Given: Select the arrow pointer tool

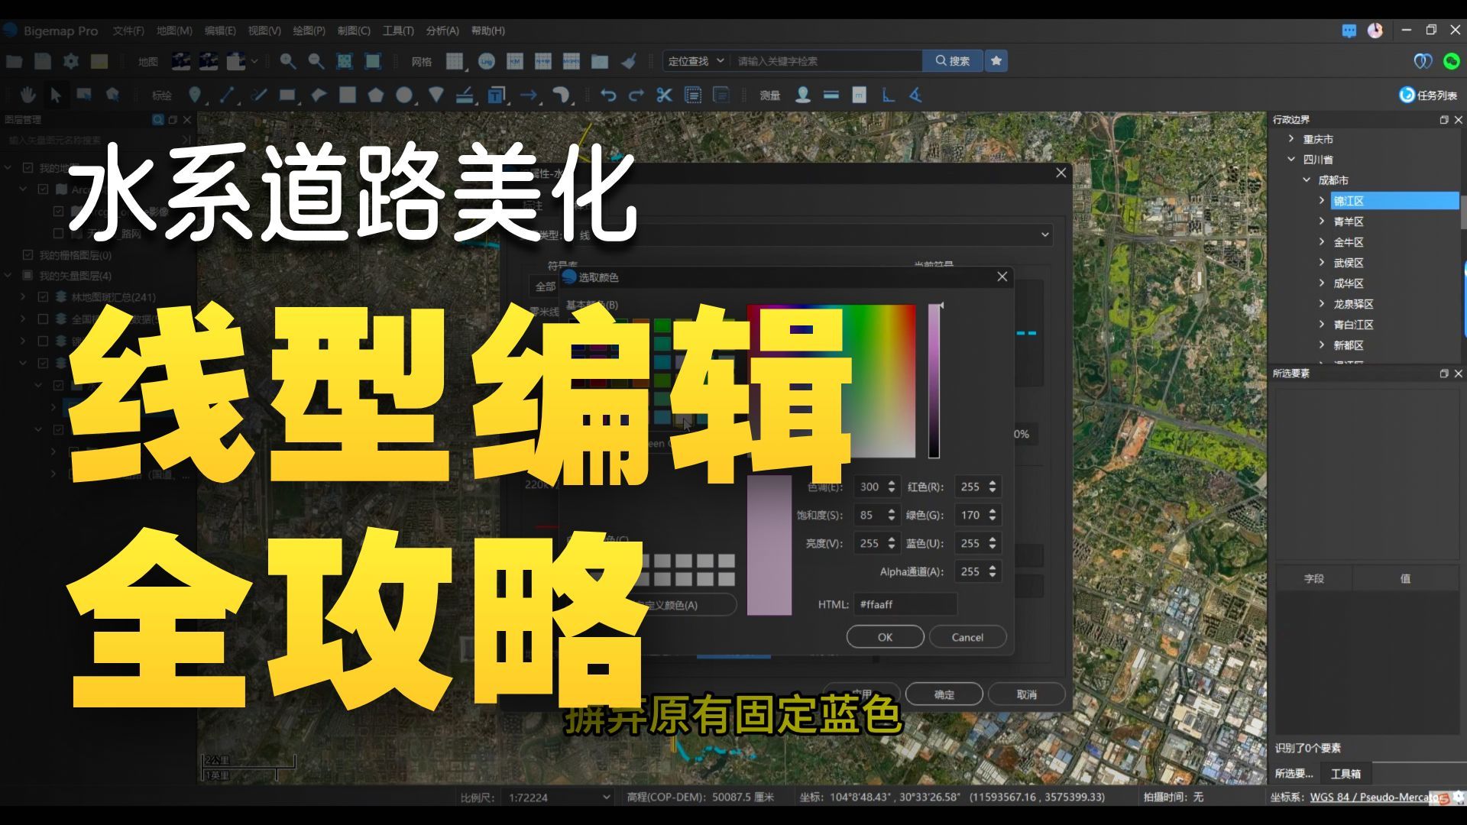Looking at the screenshot, I should [56, 95].
